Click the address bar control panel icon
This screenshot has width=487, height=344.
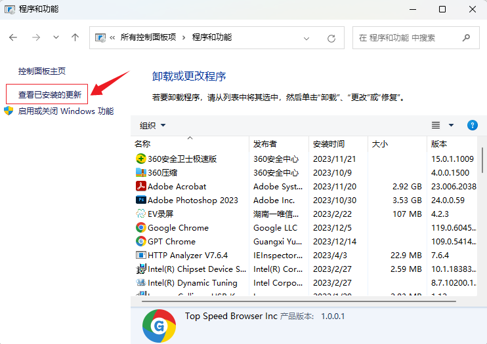click(x=100, y=38)
